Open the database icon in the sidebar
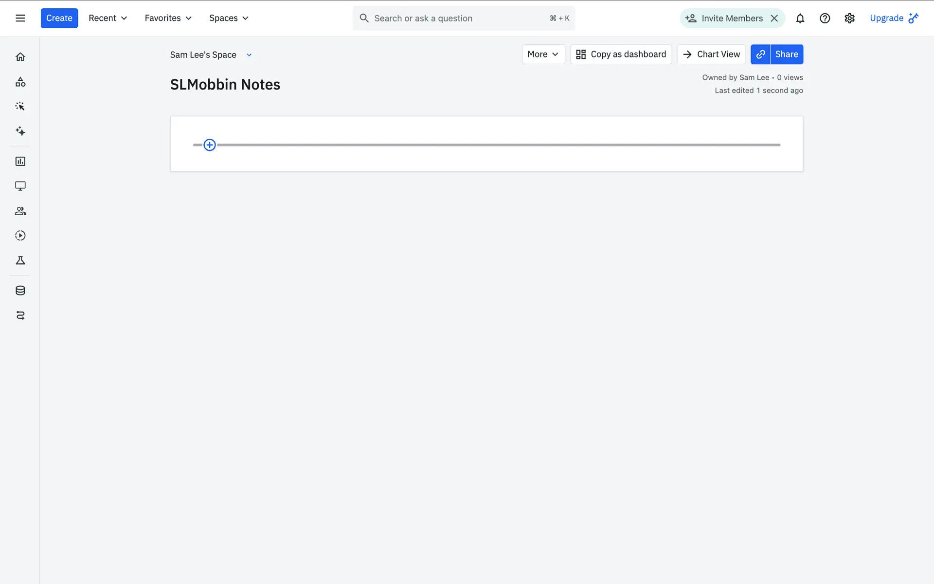The width and height of the screenshot is (934, 584). [x=20, y=291]
